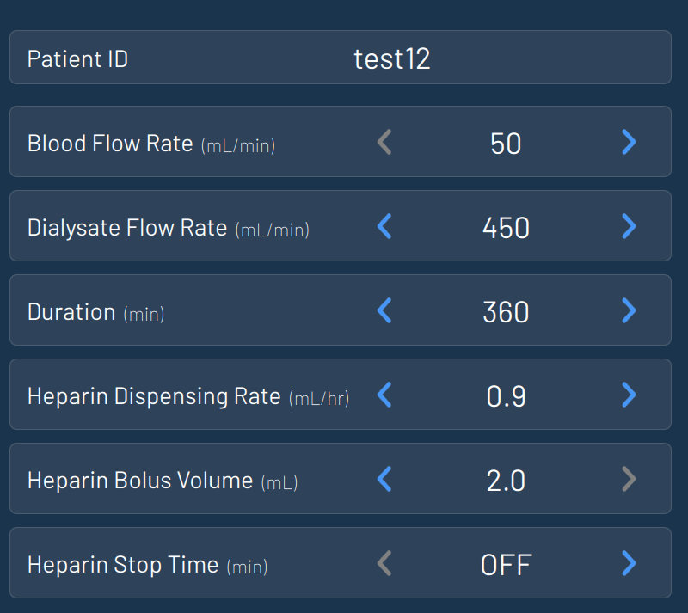
Task: Increase Blood Flow Rate with right arrow
Action: click(x=629, y=142)
